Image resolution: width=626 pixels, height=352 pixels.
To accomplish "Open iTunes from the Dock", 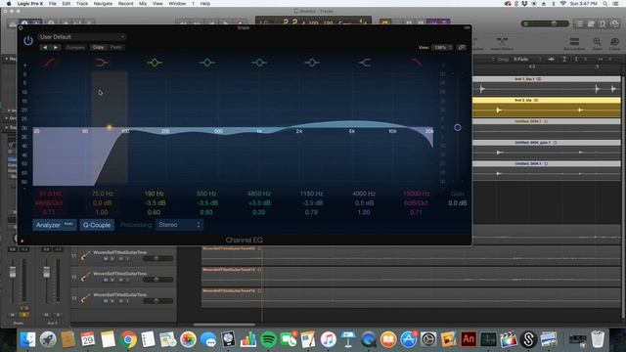I will click(x=329, y=339).
